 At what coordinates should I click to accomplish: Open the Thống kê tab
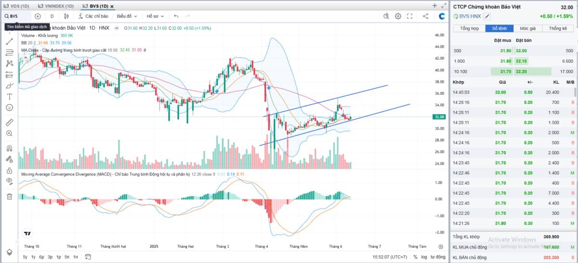[558, 28]
